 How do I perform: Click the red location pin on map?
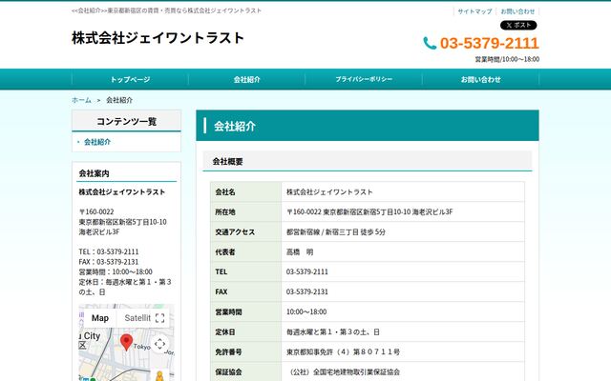(126, 342)
